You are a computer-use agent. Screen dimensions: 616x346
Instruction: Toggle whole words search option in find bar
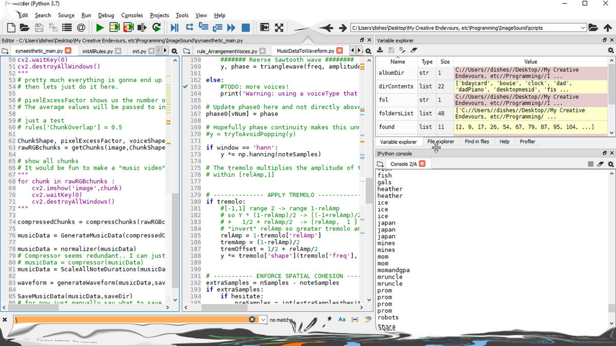(x=355, y=319)
